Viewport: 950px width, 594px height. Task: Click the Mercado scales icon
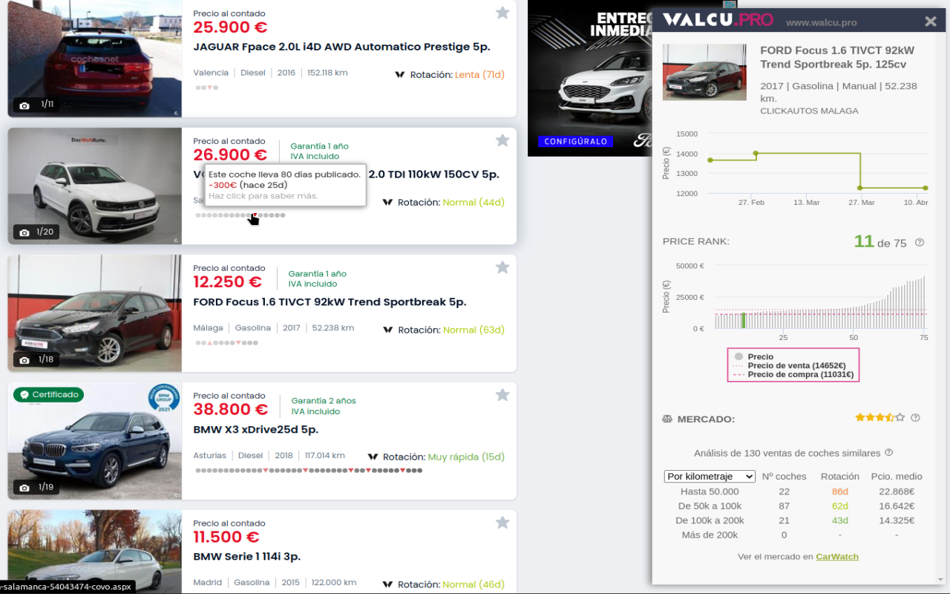point(667,419)
